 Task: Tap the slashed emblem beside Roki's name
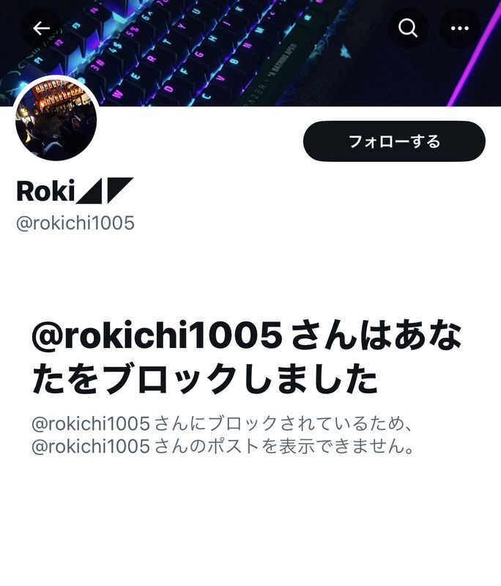point(105,190)
